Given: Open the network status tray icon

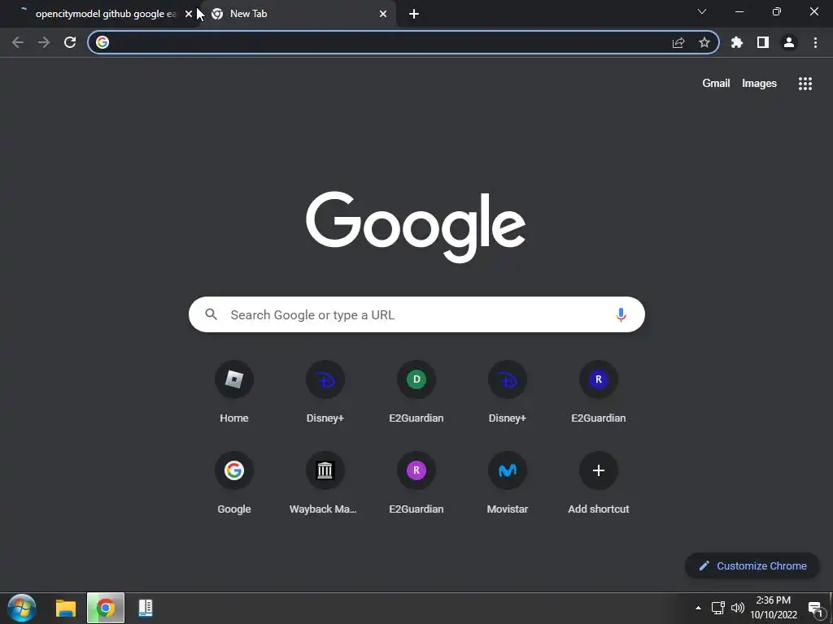Looking at the screenshot, I should 717,608.
